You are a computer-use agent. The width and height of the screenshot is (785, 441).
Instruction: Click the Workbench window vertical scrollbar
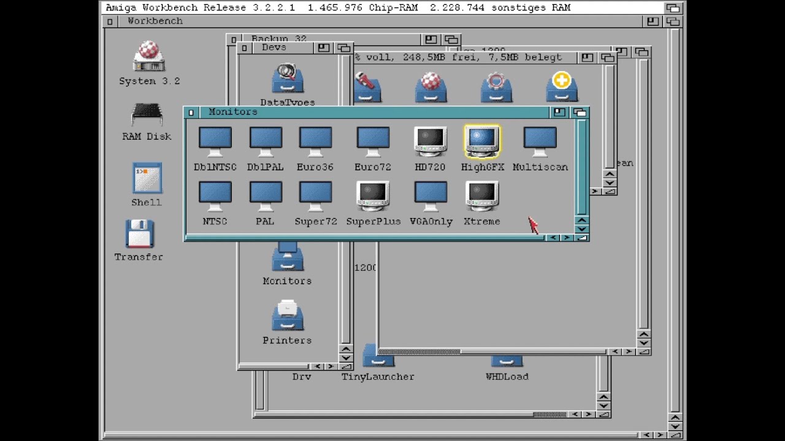click(675, 220)
